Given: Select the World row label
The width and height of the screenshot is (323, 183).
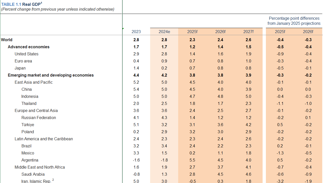Looking at the screenshot, I should (x=7, y=40).
